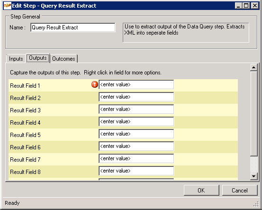
Task: Switch to the Inputs tab
Action: 16,59
